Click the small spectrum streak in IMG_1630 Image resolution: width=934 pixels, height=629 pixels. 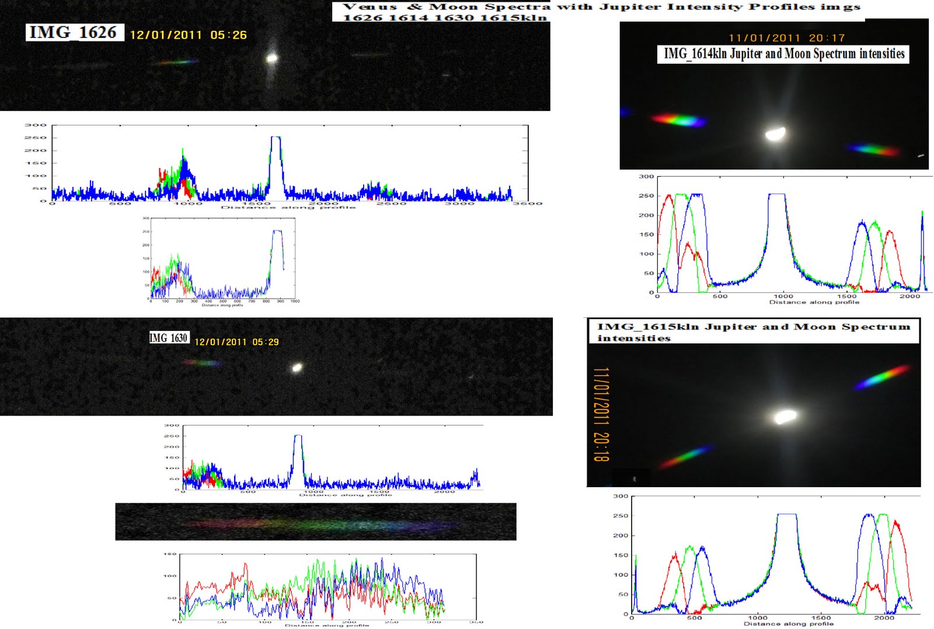tap(201, 362)
